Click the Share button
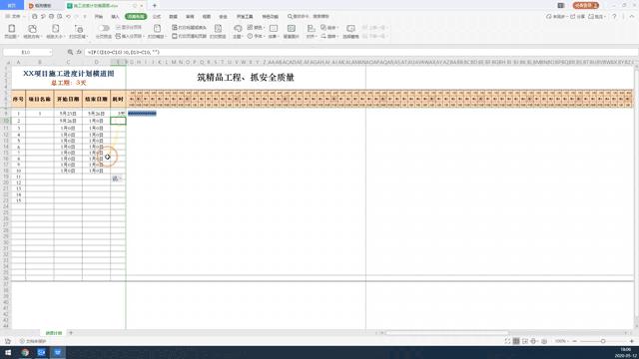639x359 pixels. pos(578,16)
